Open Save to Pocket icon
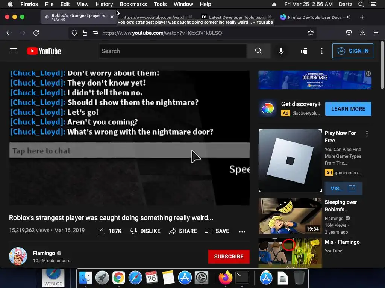 pyautogui.click(x=349, y=33)
